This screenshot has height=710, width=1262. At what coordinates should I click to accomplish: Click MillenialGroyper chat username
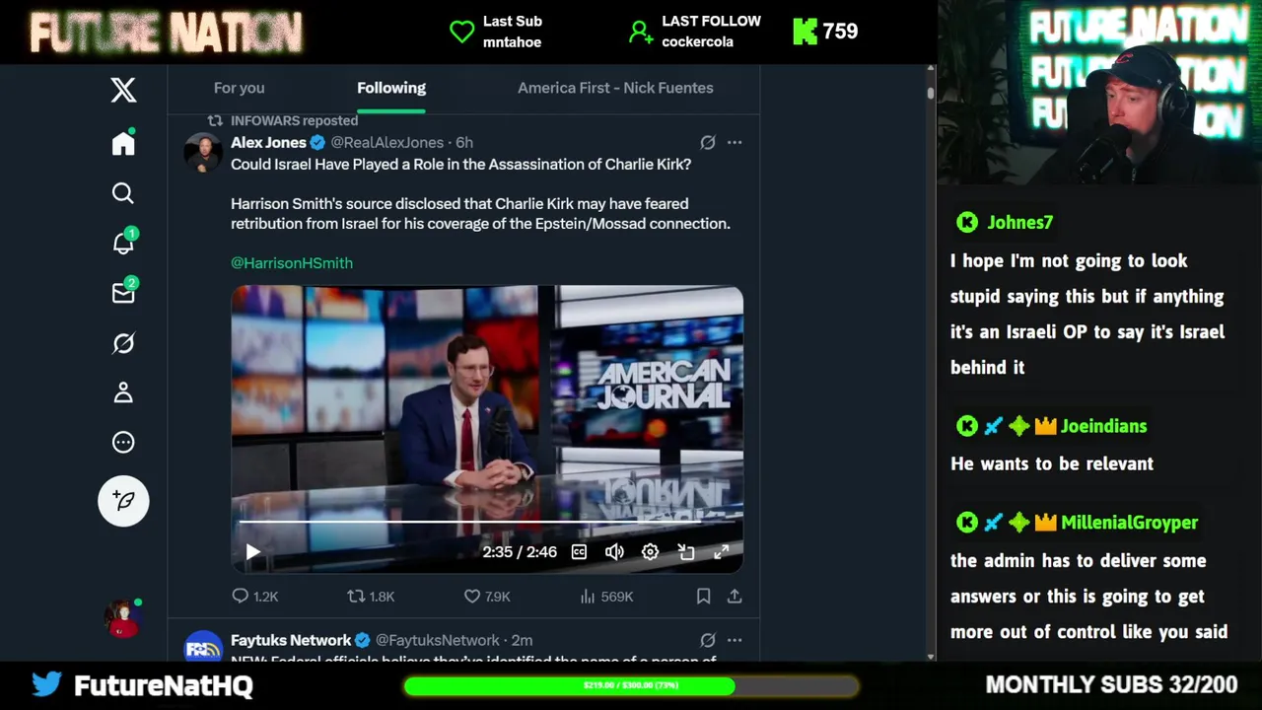1129,524
